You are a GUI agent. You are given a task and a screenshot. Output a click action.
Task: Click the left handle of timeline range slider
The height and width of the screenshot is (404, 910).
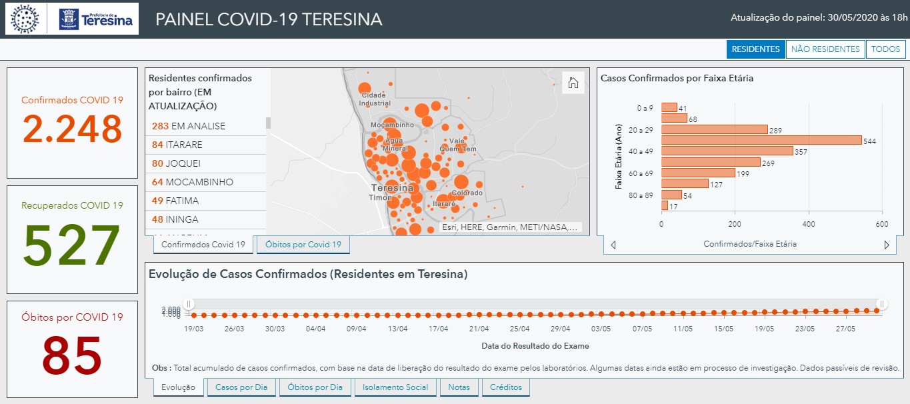(x=189, y=305)
